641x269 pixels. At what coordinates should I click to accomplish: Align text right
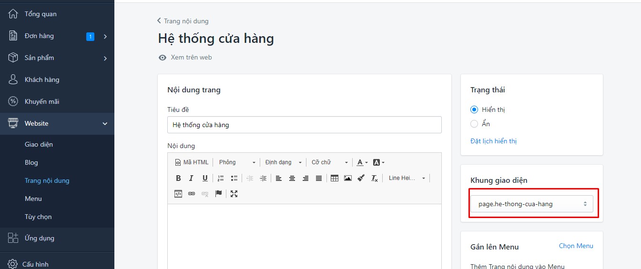click(305, 178)
